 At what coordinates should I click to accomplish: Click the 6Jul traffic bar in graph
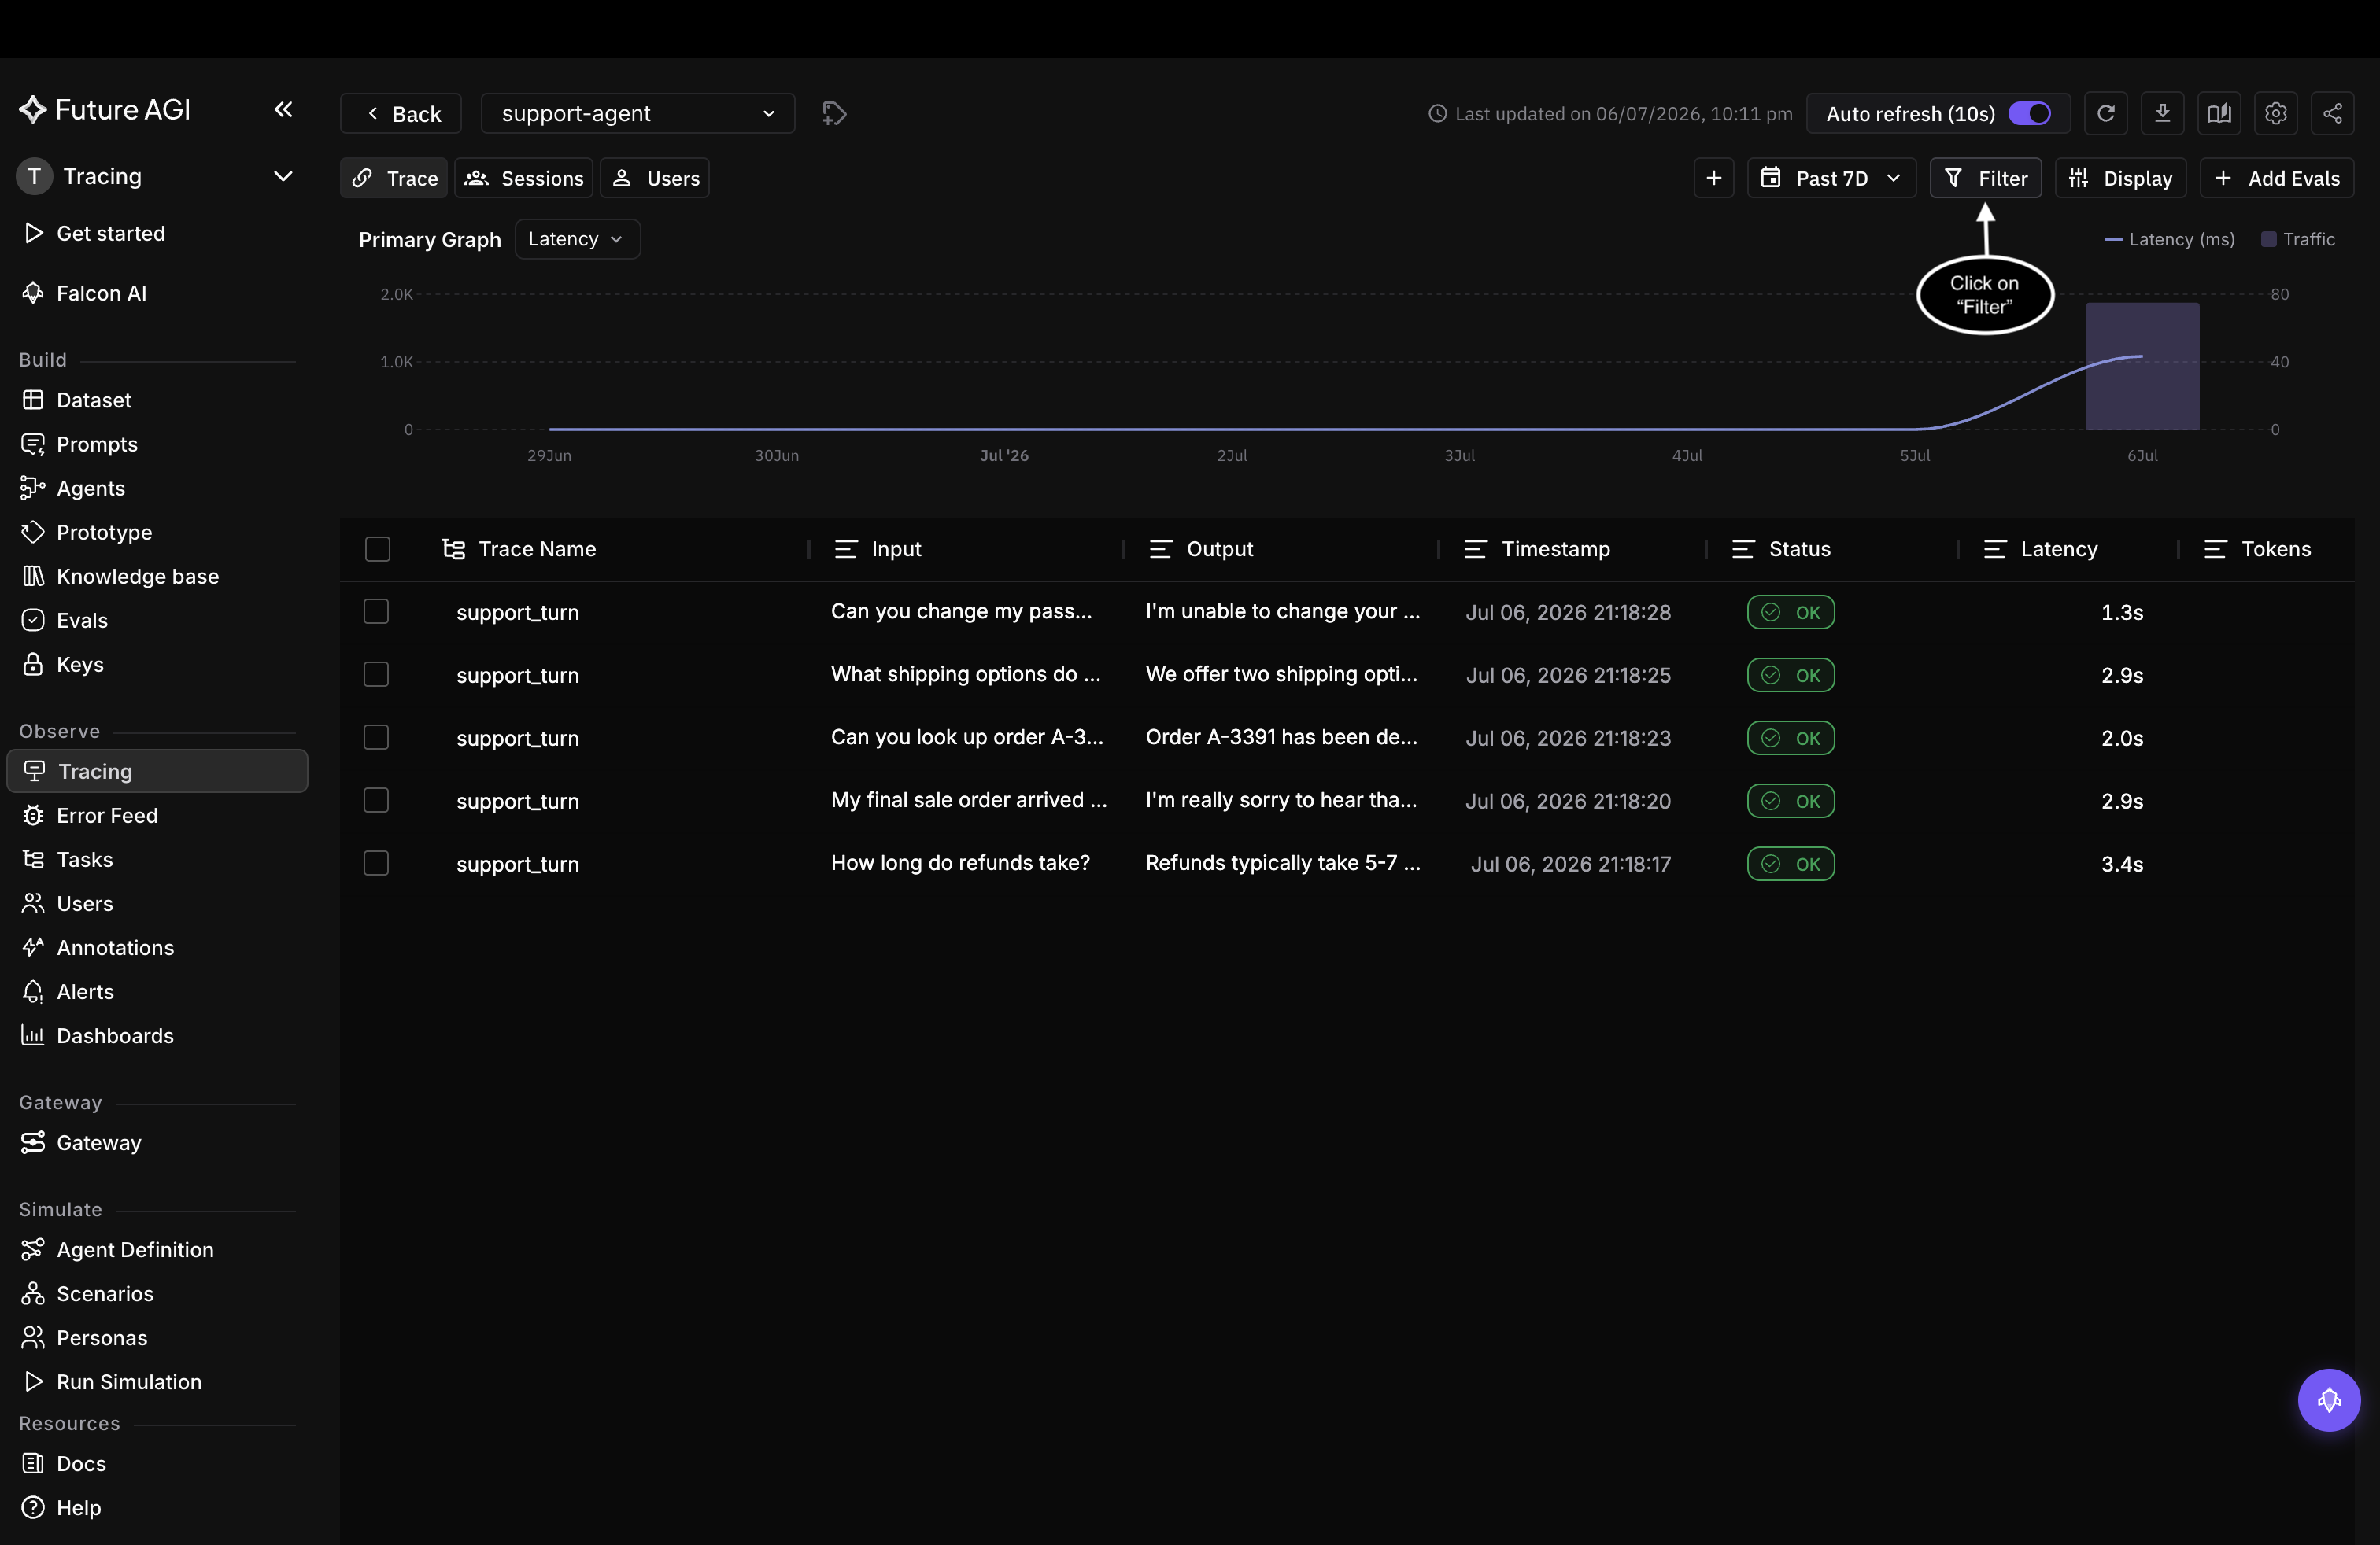pos(2142,366)
